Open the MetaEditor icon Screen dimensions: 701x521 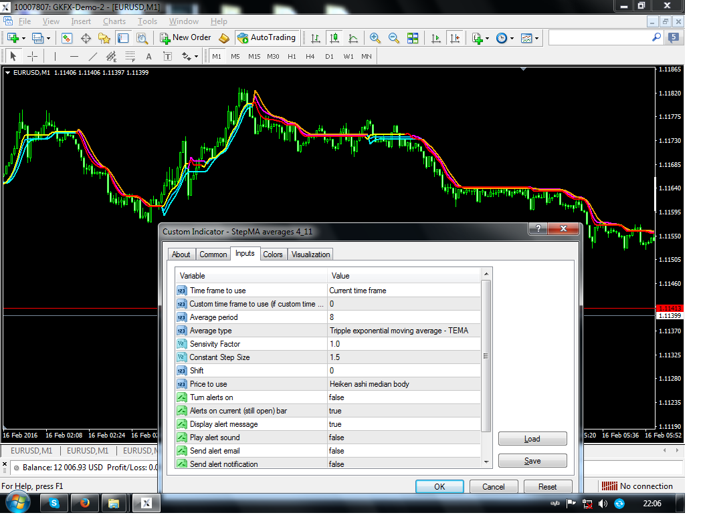pos(224,38)
